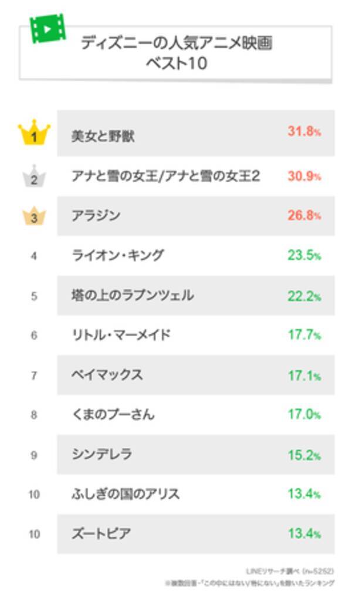
Task: Select 塔の上のラプンツェル in the ranking
Action: (132, 295)
